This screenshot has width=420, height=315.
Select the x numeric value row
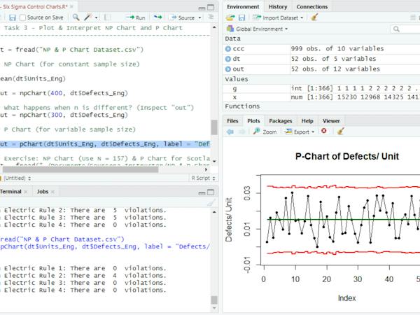(321, 97)
